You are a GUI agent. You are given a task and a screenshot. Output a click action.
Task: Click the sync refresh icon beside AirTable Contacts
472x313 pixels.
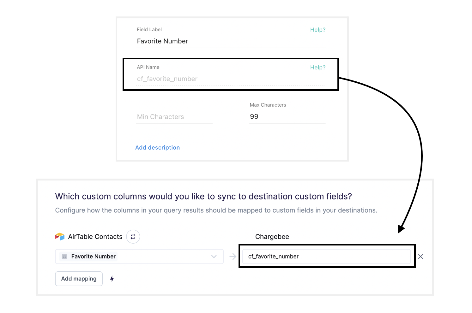[133, 237]
